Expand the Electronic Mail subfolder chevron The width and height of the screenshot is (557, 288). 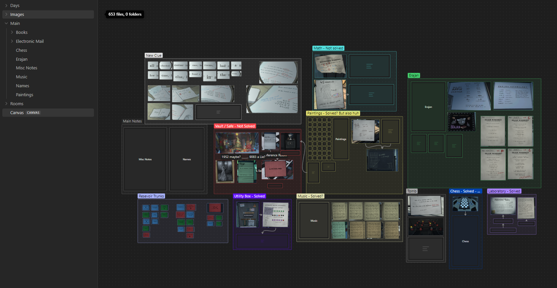tap(12, 41)
